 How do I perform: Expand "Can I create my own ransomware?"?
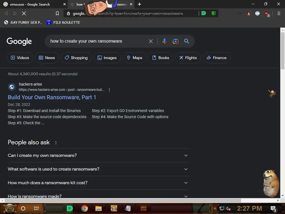click(x=98, y=155)
